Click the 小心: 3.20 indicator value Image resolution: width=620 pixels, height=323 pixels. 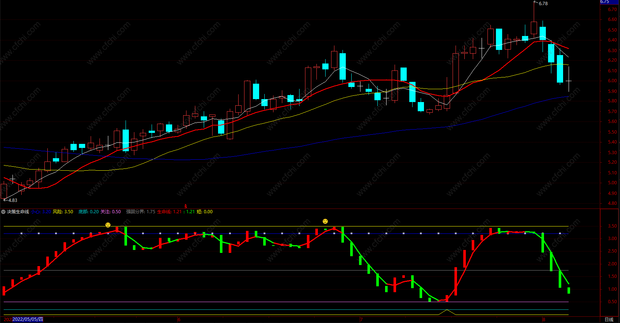click(41, 212)
